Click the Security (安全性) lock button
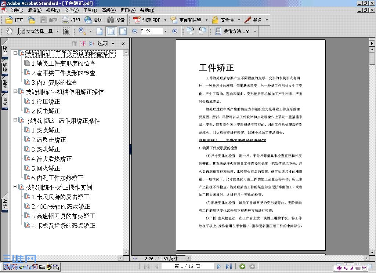The width and height of the screenshot is (376, 273). (x=223, y=20)
